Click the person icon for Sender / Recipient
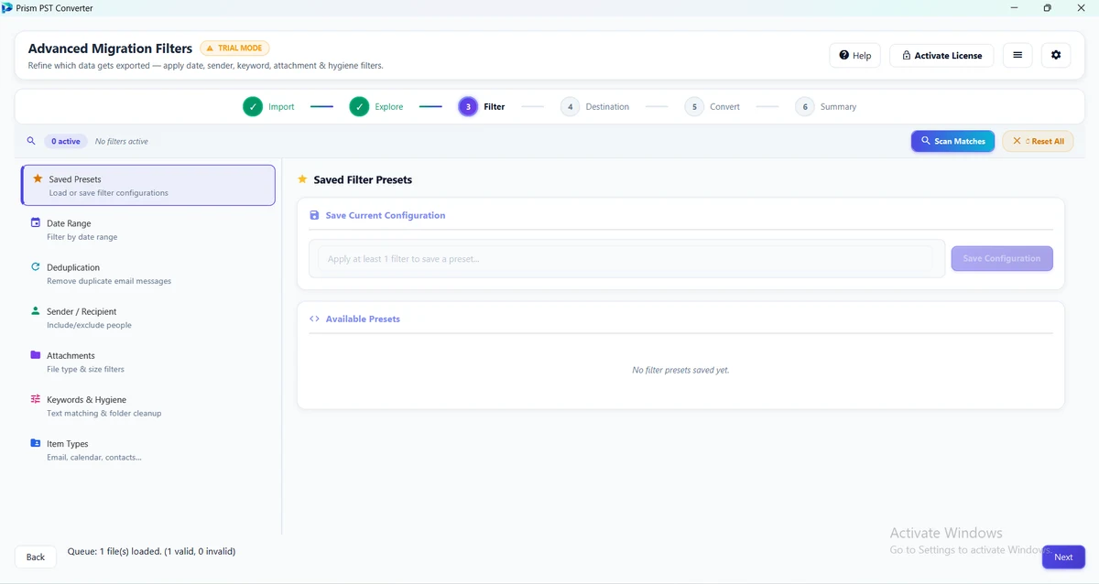This screenshot has height=584, width=1099. 36,310
